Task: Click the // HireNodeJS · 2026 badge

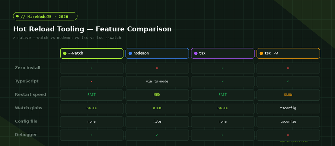Action: tap(45, 16)
